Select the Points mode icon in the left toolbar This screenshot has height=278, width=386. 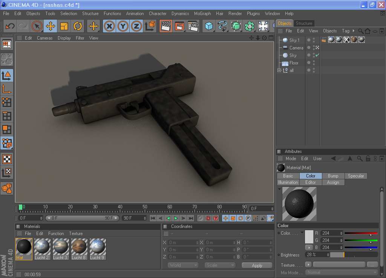pyautogui.click(x=7, y=102)
